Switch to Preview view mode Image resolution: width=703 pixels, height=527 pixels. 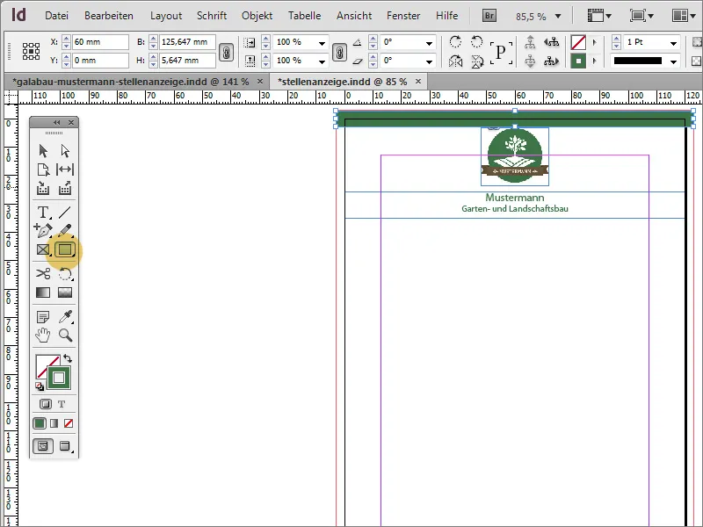coord(65,446)
